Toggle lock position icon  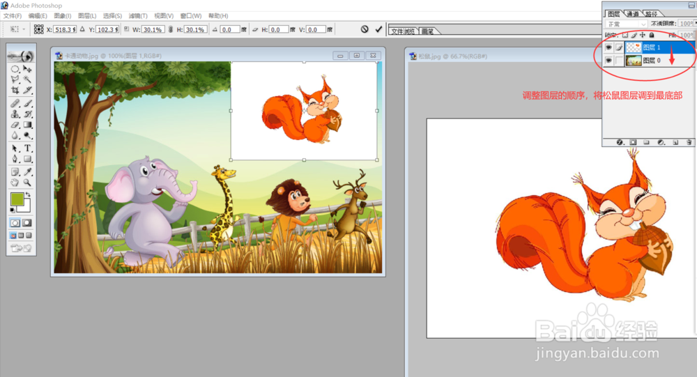[643, 35]
